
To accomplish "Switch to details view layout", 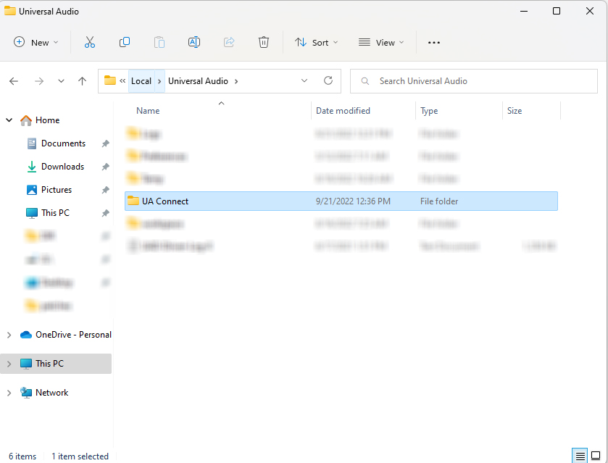I will (x=580, y=456).
